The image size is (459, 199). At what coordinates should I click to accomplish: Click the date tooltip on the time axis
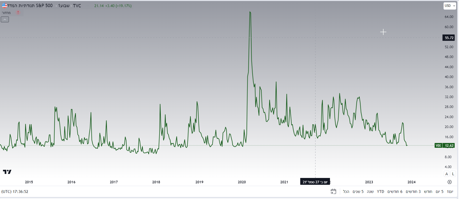click(x=315, y=182)
